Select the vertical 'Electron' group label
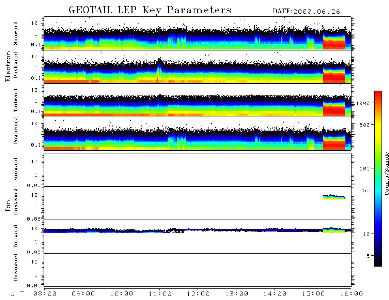389x300 pixels. (8, 66)
